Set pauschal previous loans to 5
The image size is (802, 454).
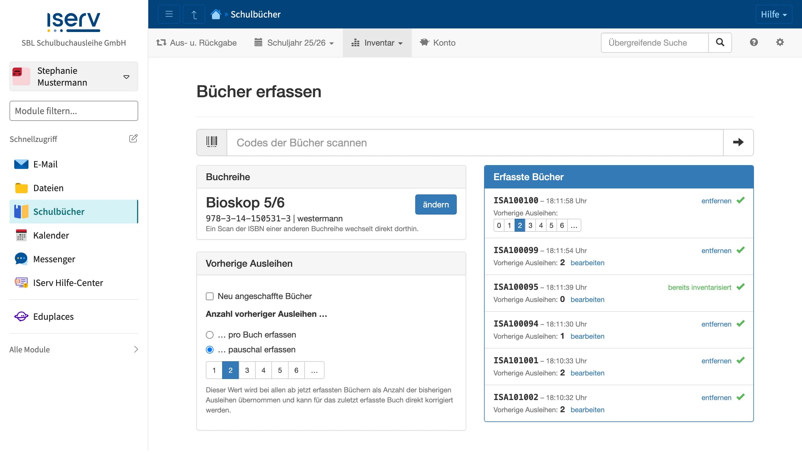[280, 370]
